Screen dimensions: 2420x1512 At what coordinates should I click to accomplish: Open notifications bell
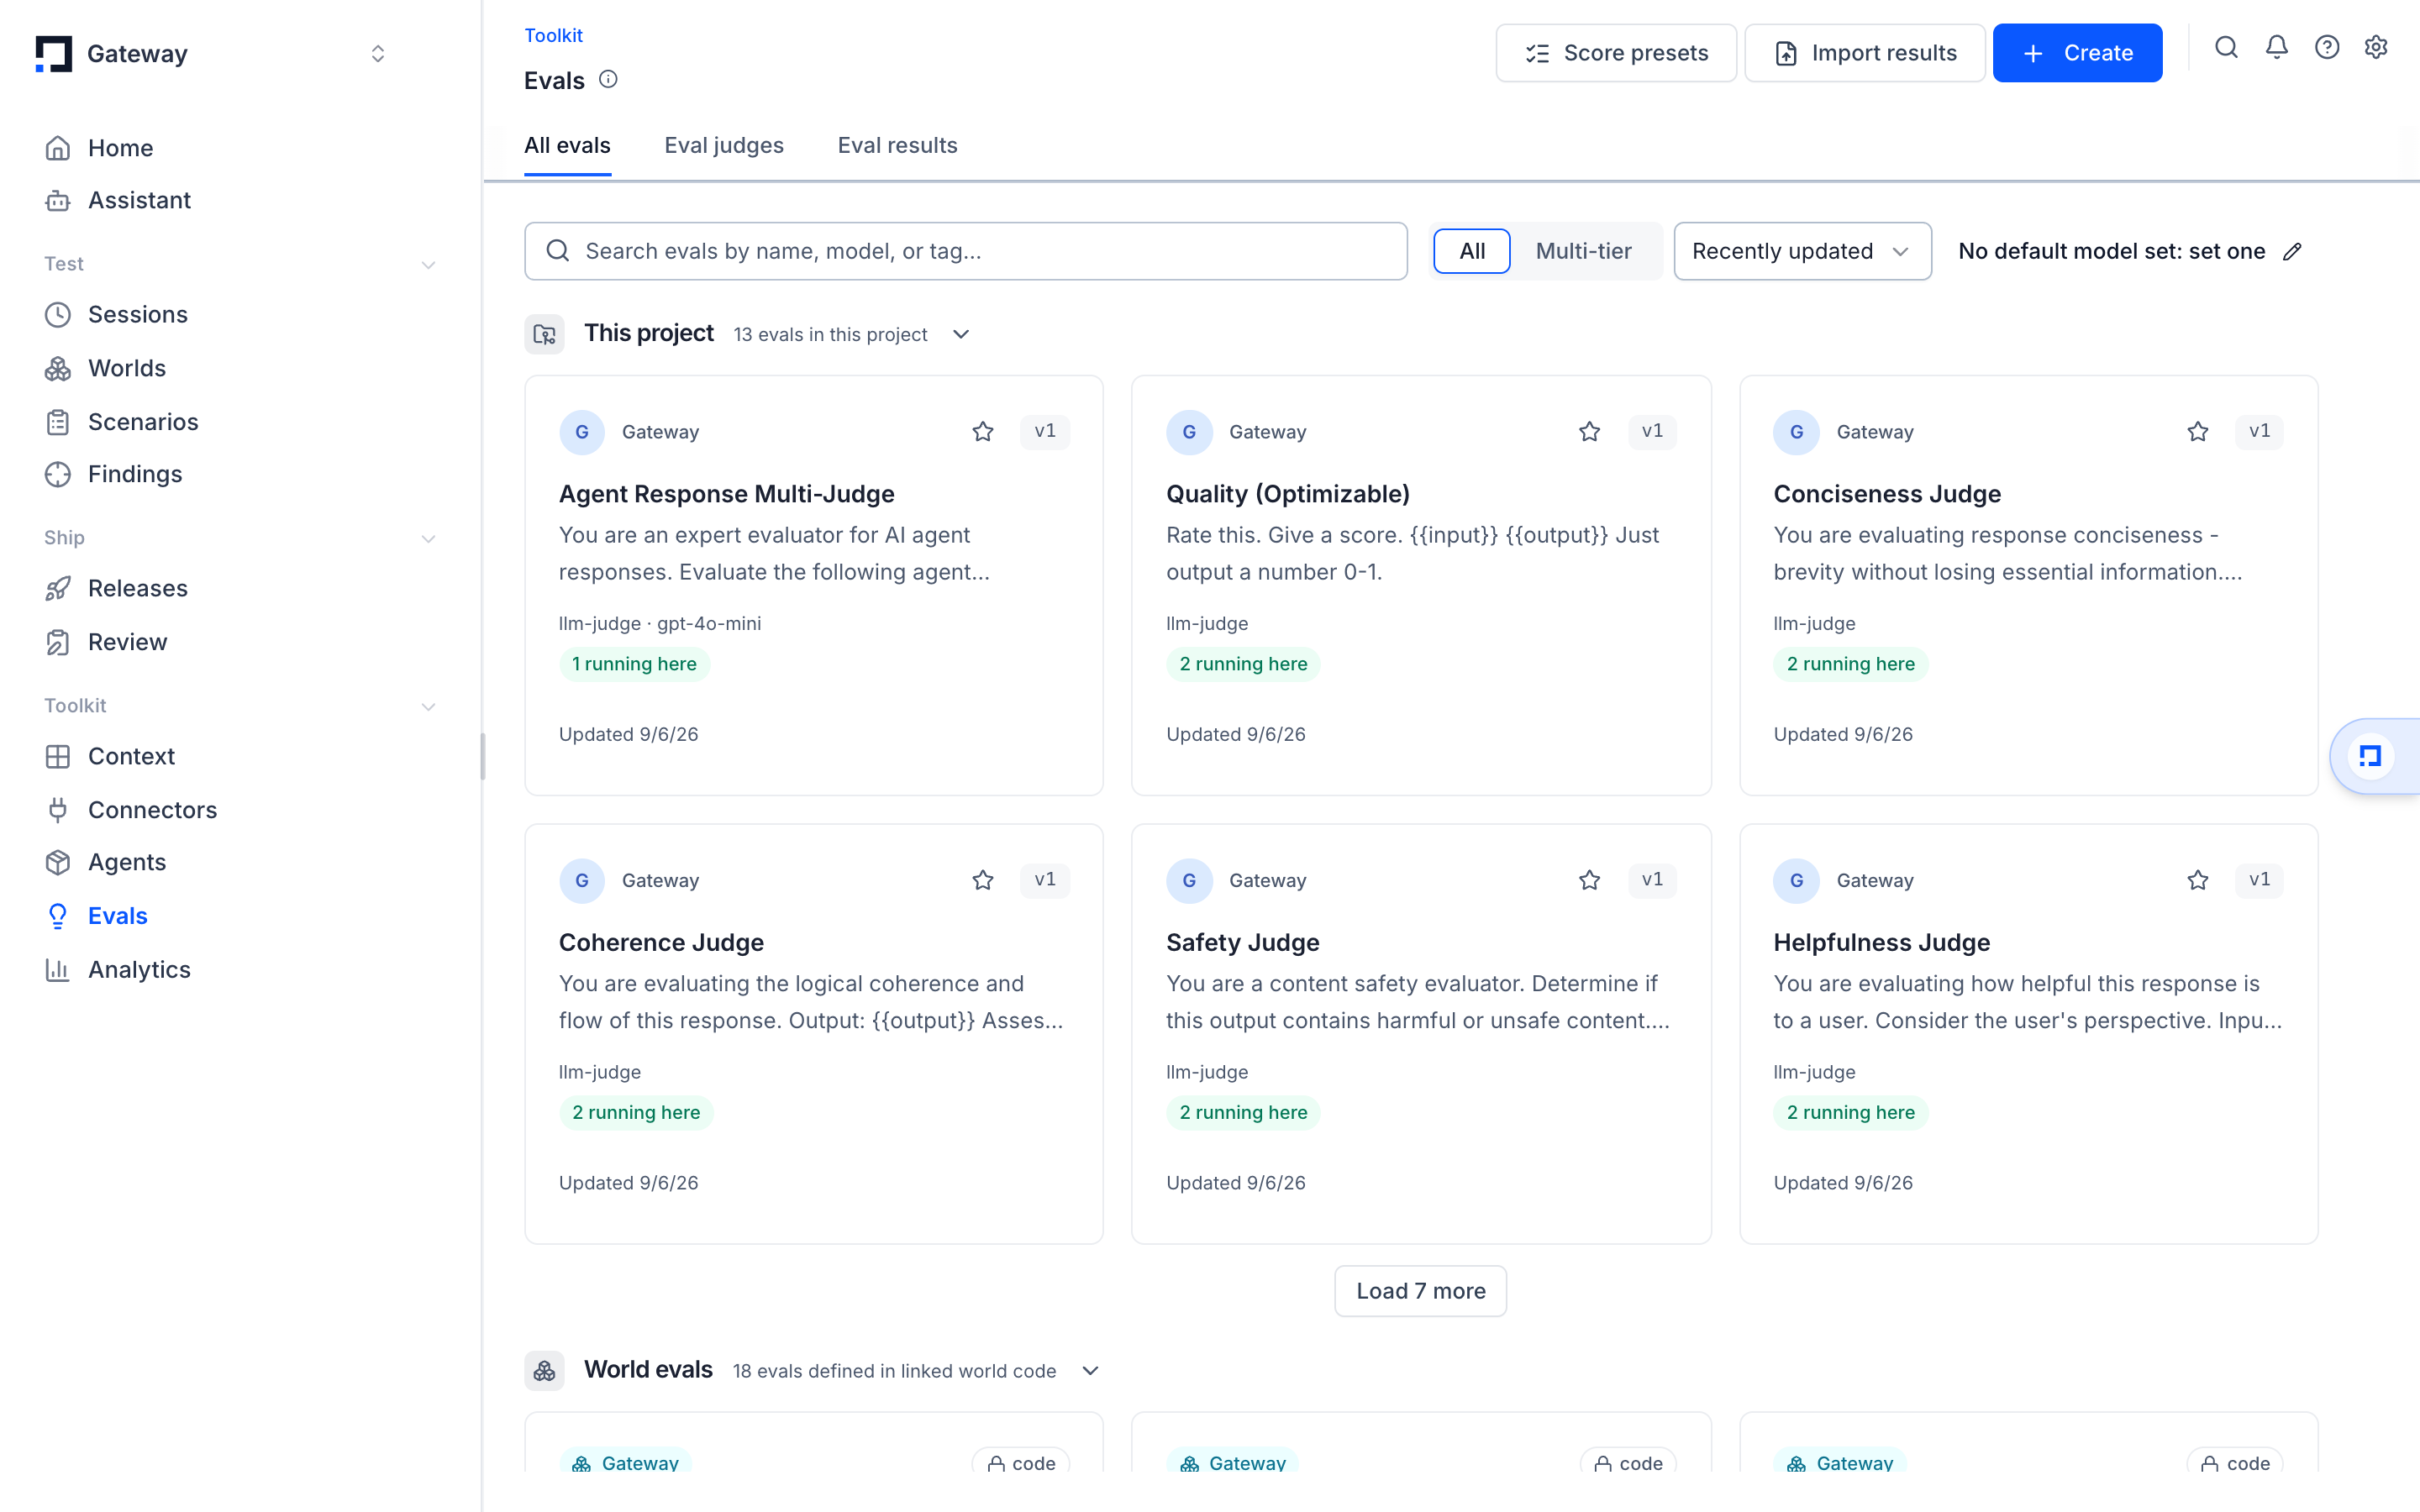click(2277, 48)
